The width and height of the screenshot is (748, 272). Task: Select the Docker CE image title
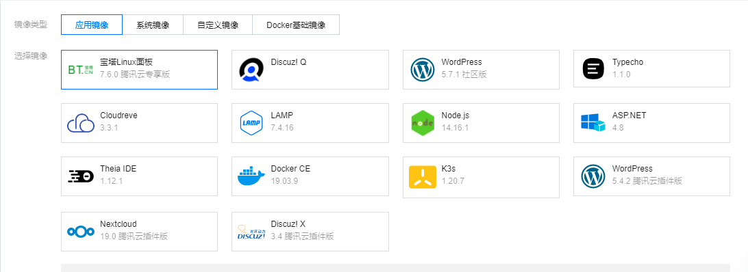point(291,169)
